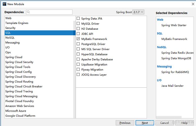Select Java Mail Sender in Selected Dependencies
Viewport: 196px width, 126px height.
pos(172,86)
